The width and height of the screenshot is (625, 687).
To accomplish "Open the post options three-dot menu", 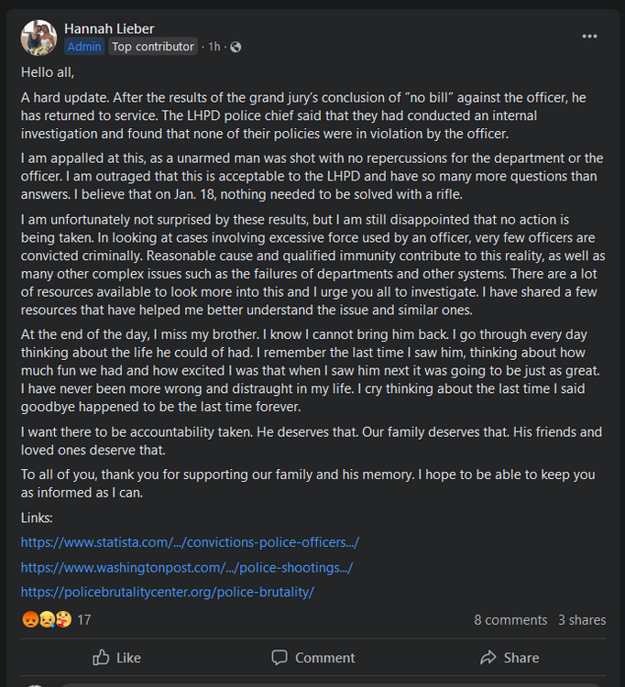I will coord(589,37).
